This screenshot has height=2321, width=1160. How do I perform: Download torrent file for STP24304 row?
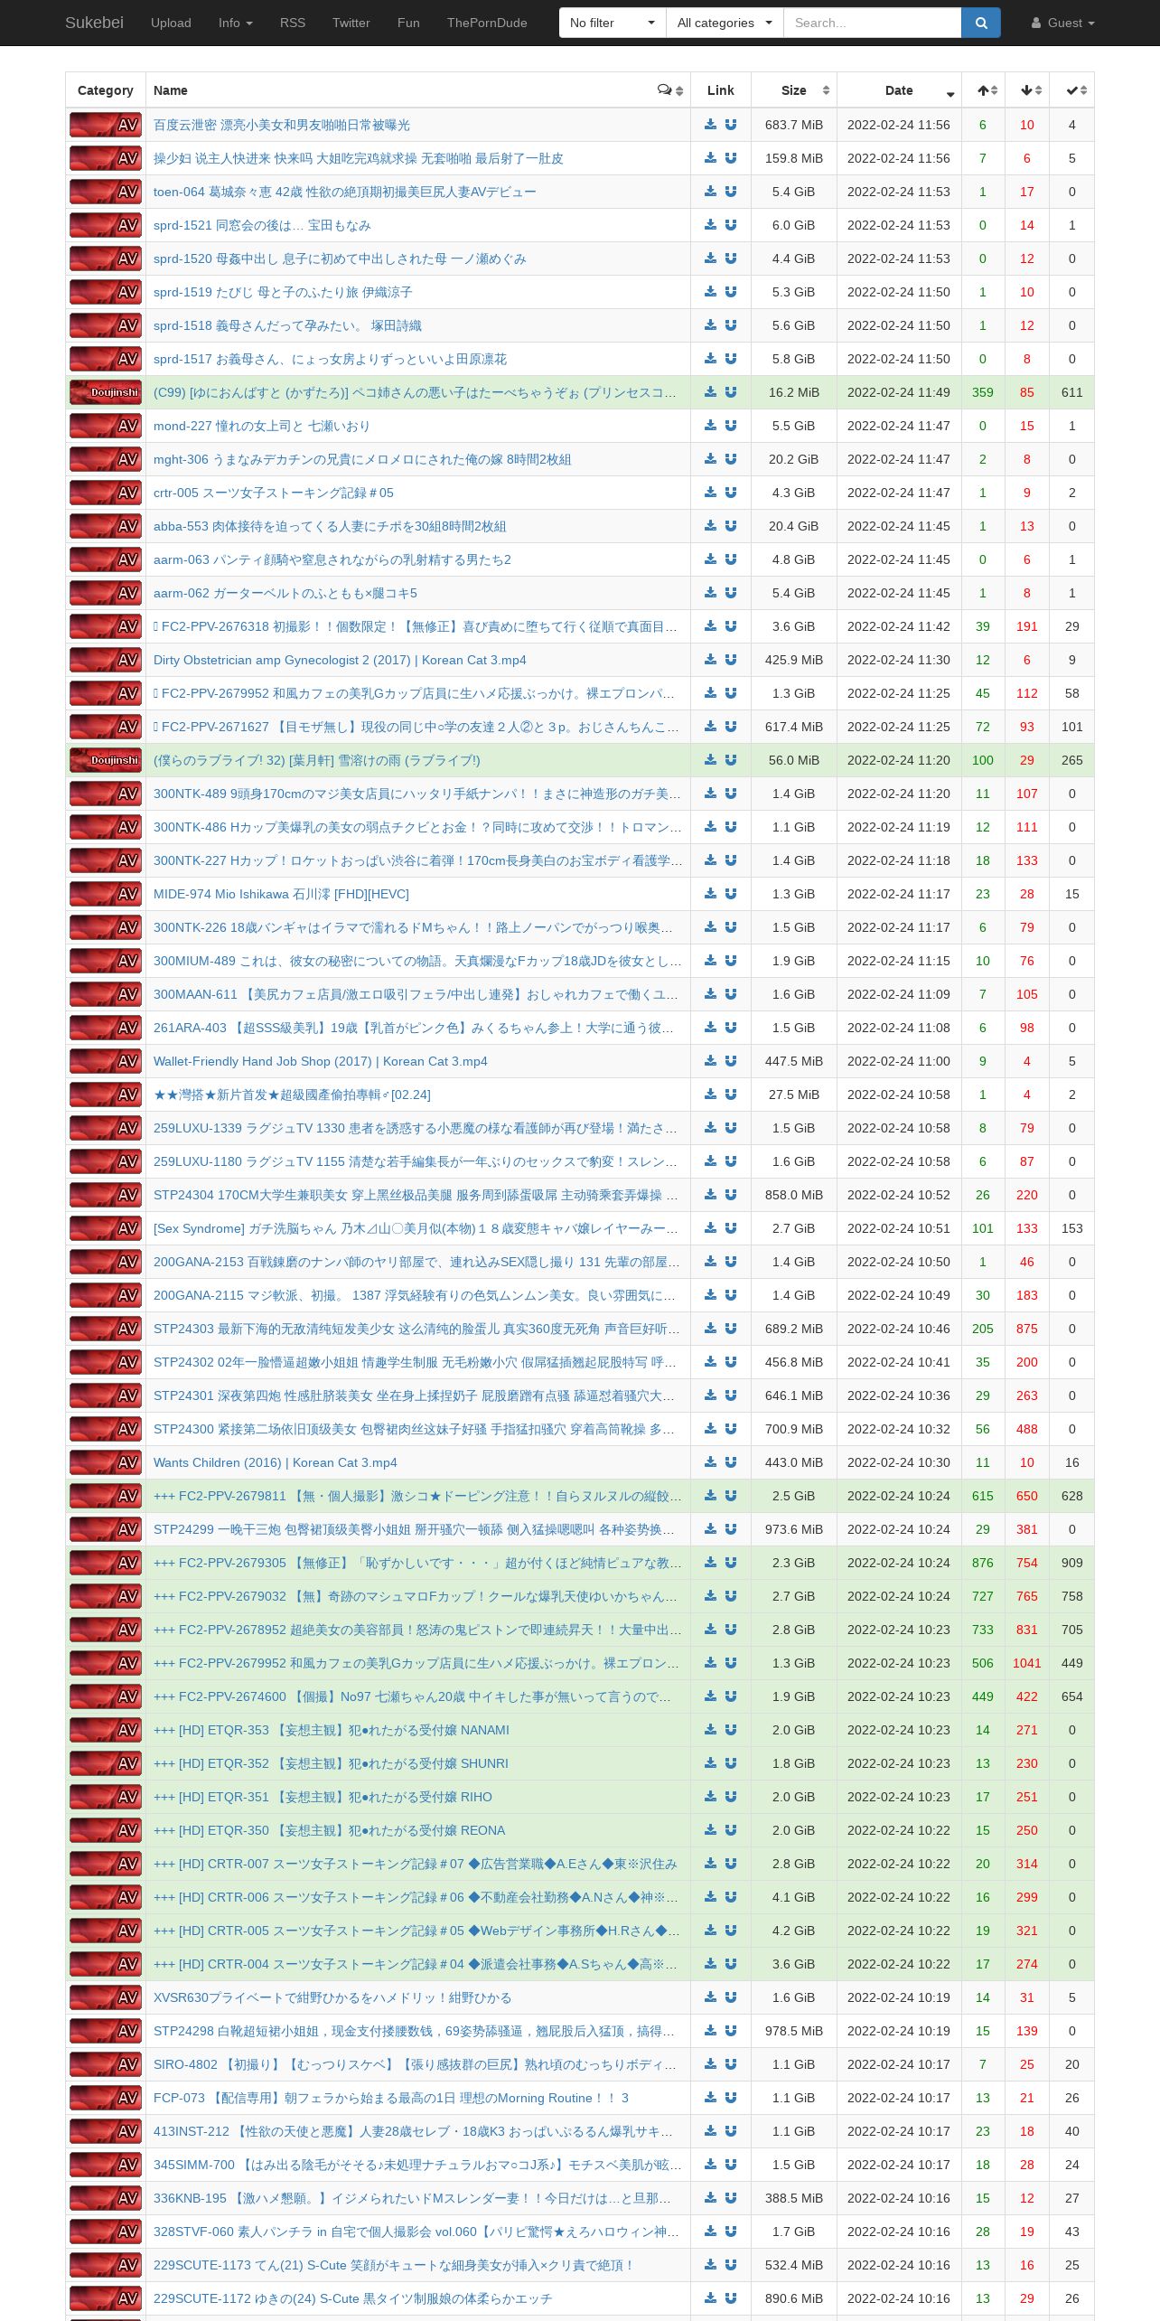(x=711, y=1195)
